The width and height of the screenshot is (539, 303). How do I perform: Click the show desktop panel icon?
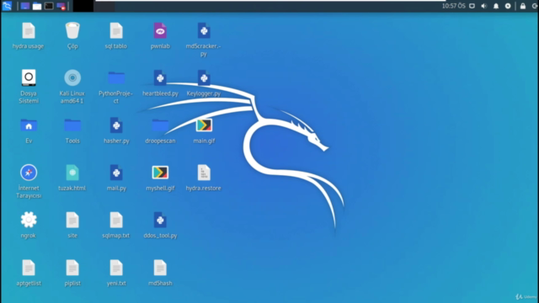coord(24,6)
